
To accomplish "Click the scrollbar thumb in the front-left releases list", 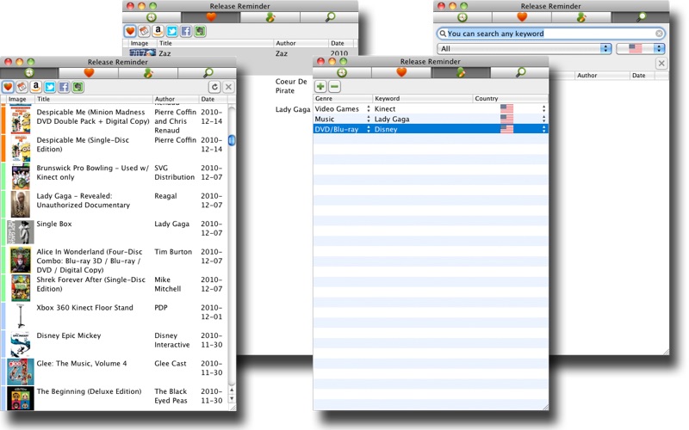I will click(232, 140).
